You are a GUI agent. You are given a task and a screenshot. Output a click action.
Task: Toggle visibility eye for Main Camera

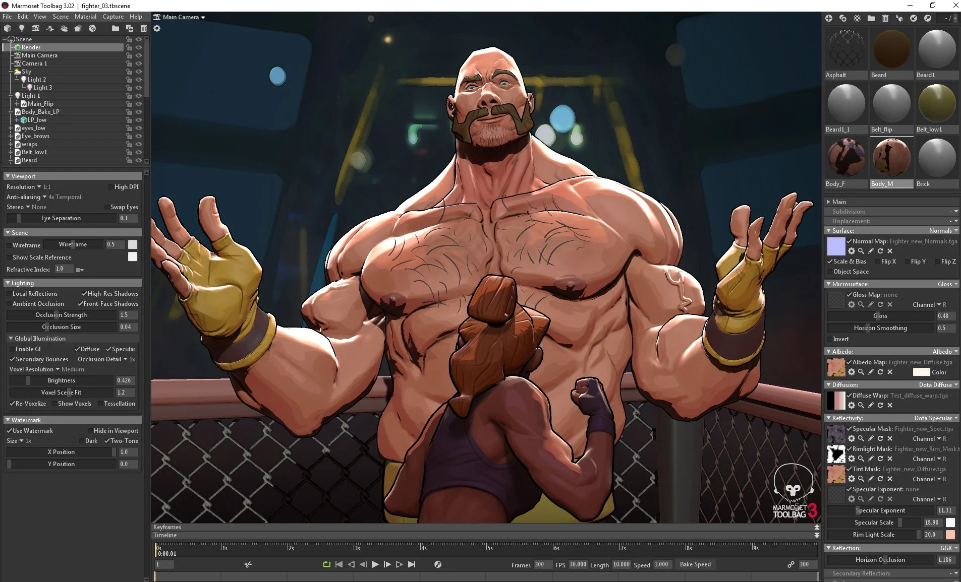click(139, 55)
